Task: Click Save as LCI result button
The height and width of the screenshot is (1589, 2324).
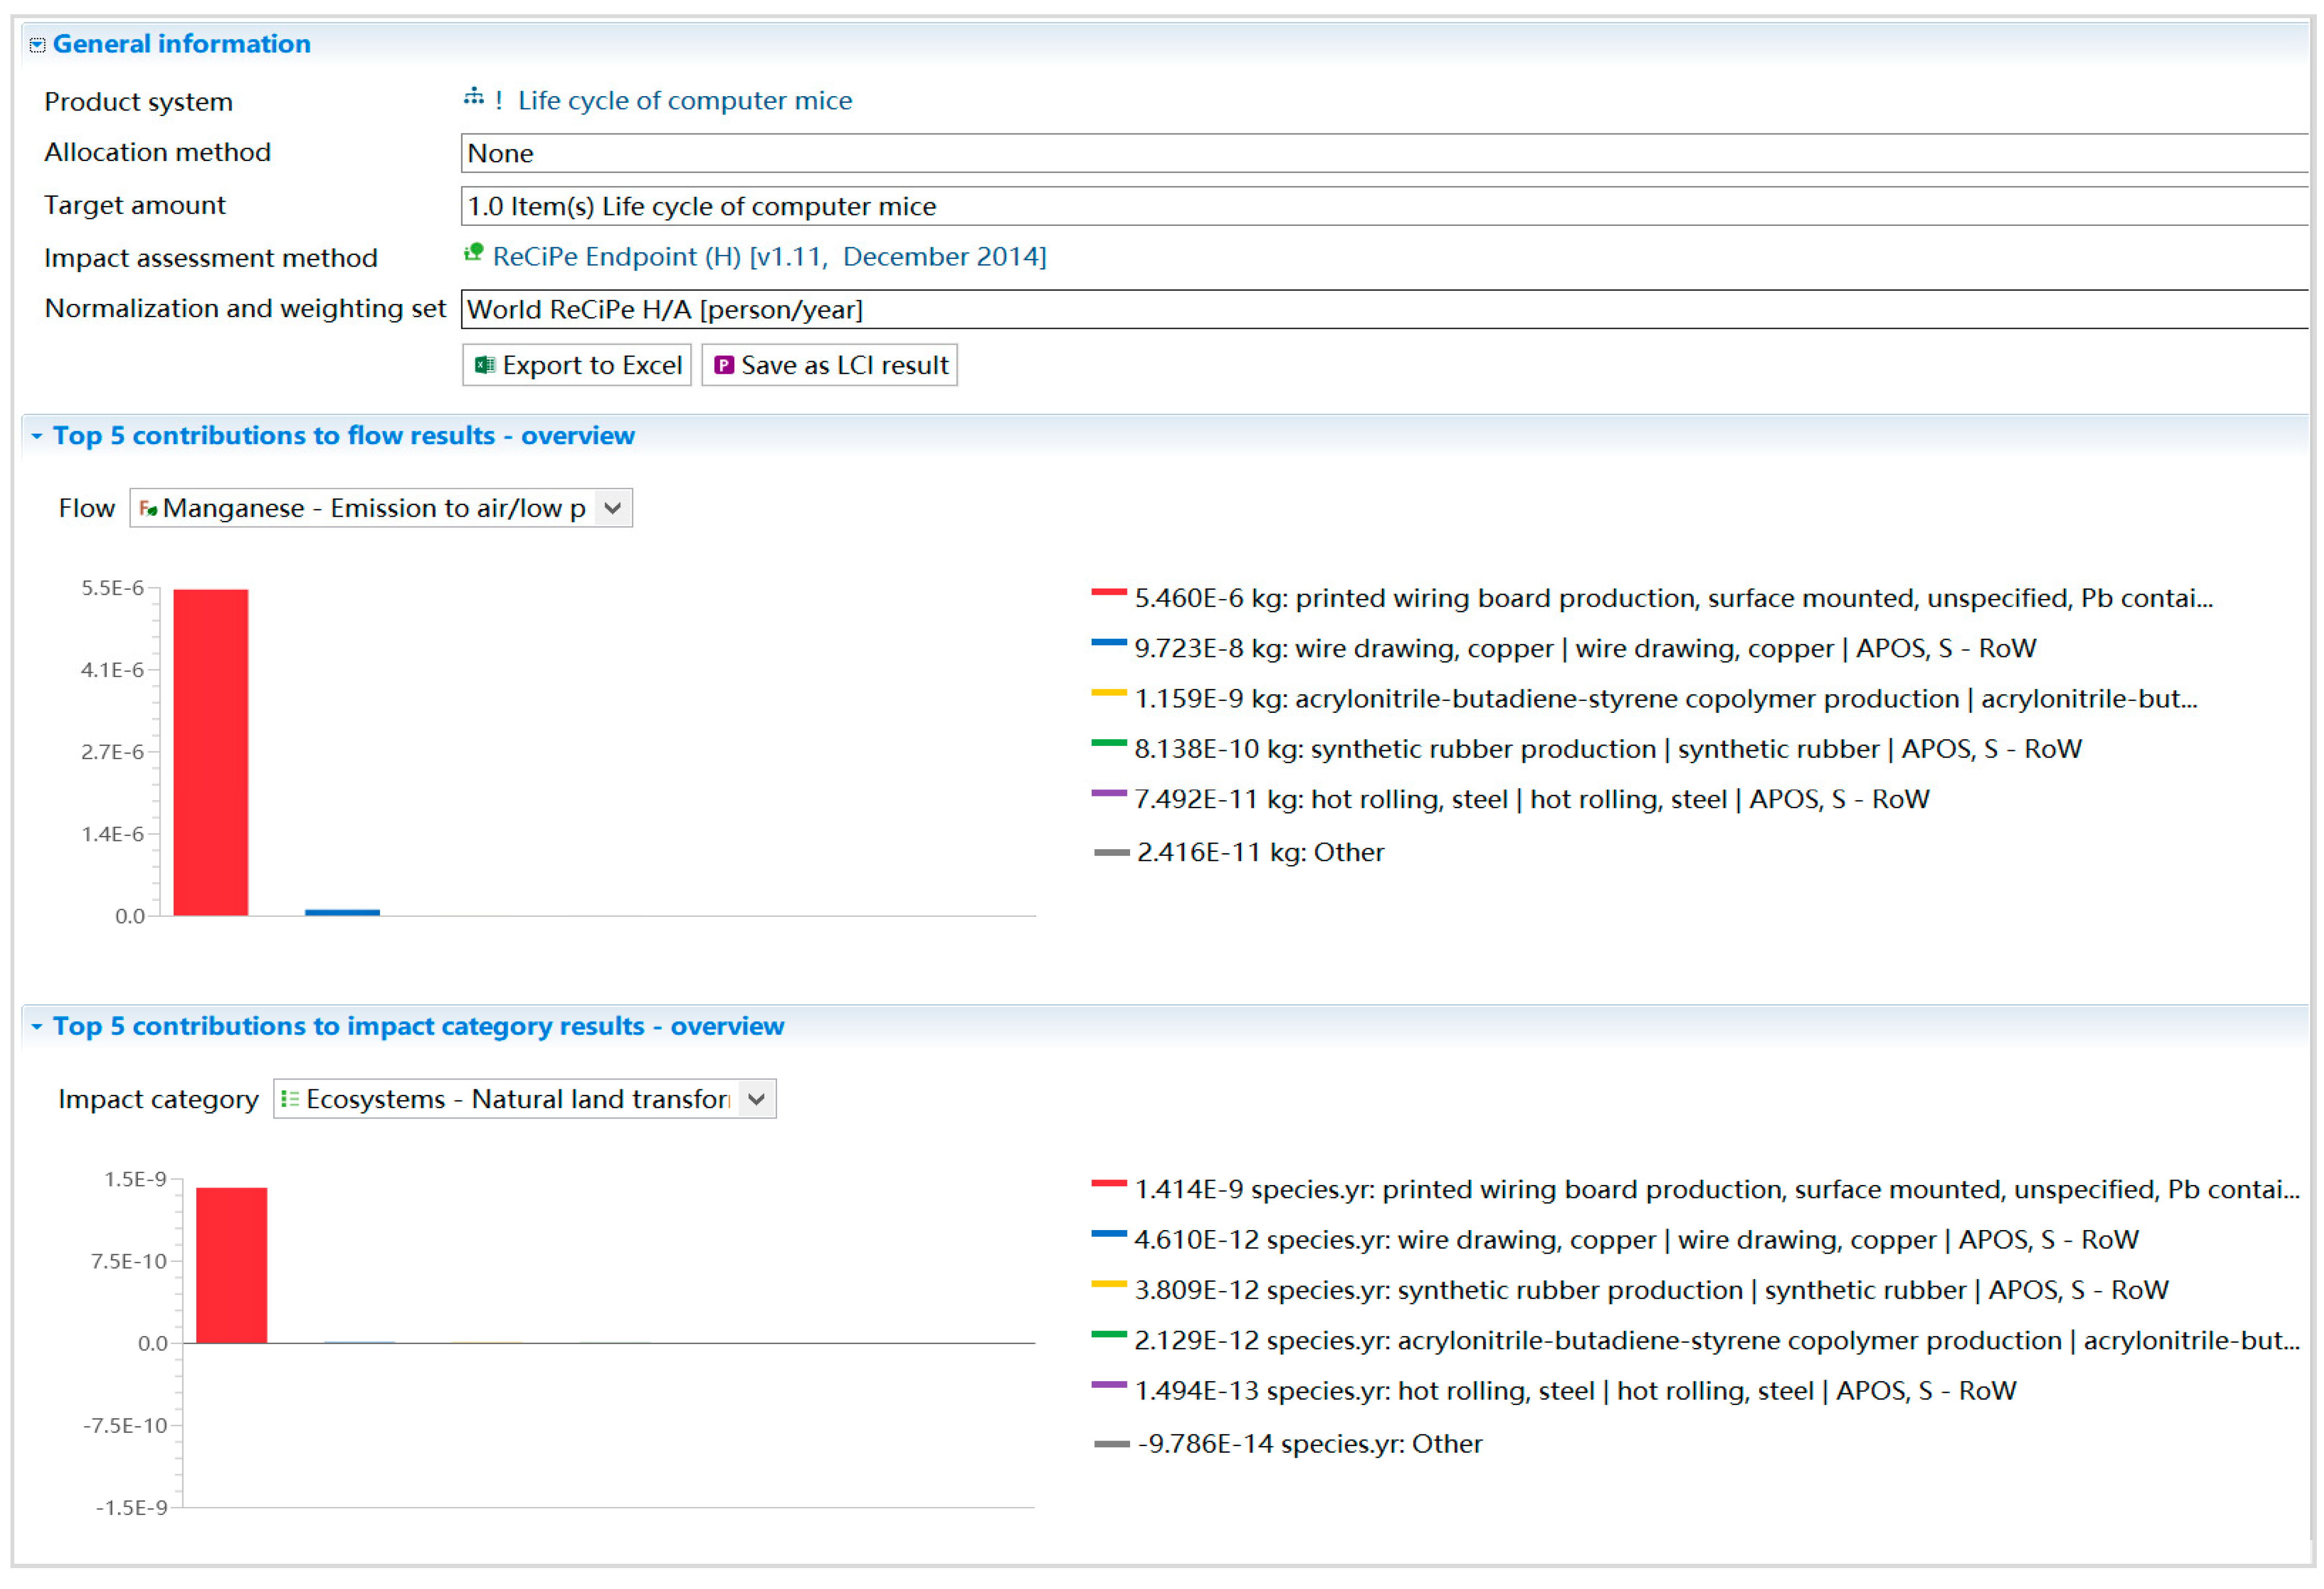Action: coord(830,366)
